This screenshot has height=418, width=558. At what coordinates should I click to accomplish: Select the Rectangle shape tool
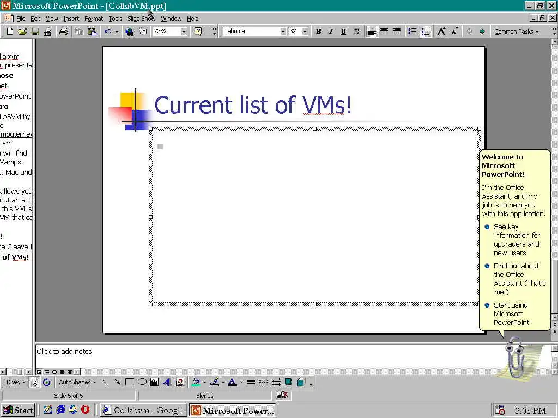point(130,382)
